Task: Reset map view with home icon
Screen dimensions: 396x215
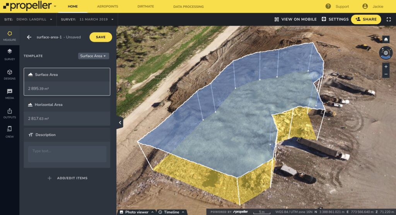Action: coord(386,39)
